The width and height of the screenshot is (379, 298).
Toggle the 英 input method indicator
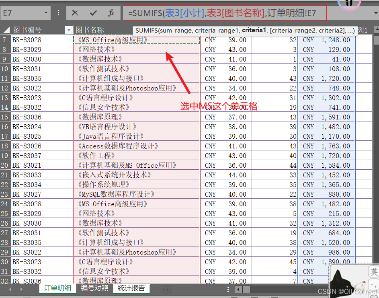[374, 271]
